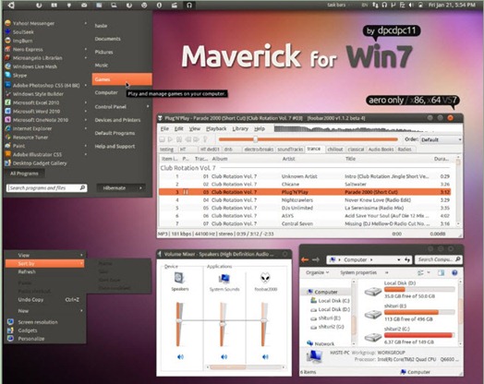Select the Nightcrawlers track row
484x384 pixels.
coord(305,200)
